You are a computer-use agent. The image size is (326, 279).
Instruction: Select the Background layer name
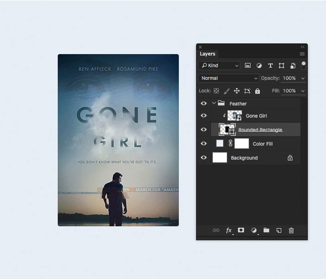coord(244,158)
